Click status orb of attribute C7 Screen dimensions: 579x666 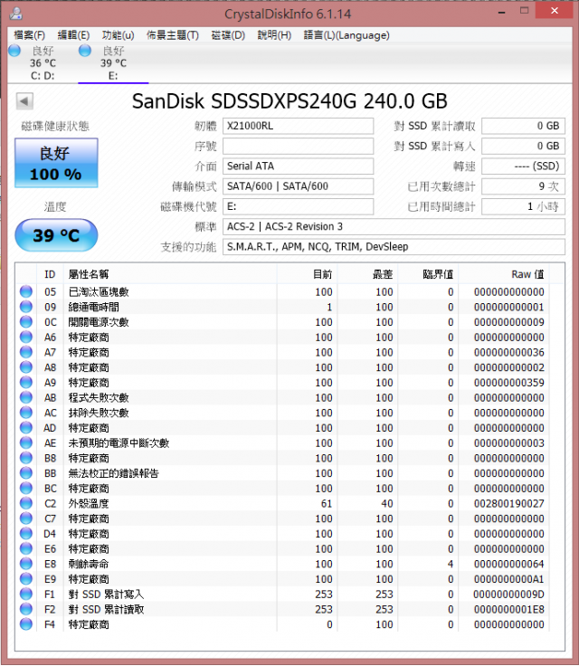tap(26, 519)
